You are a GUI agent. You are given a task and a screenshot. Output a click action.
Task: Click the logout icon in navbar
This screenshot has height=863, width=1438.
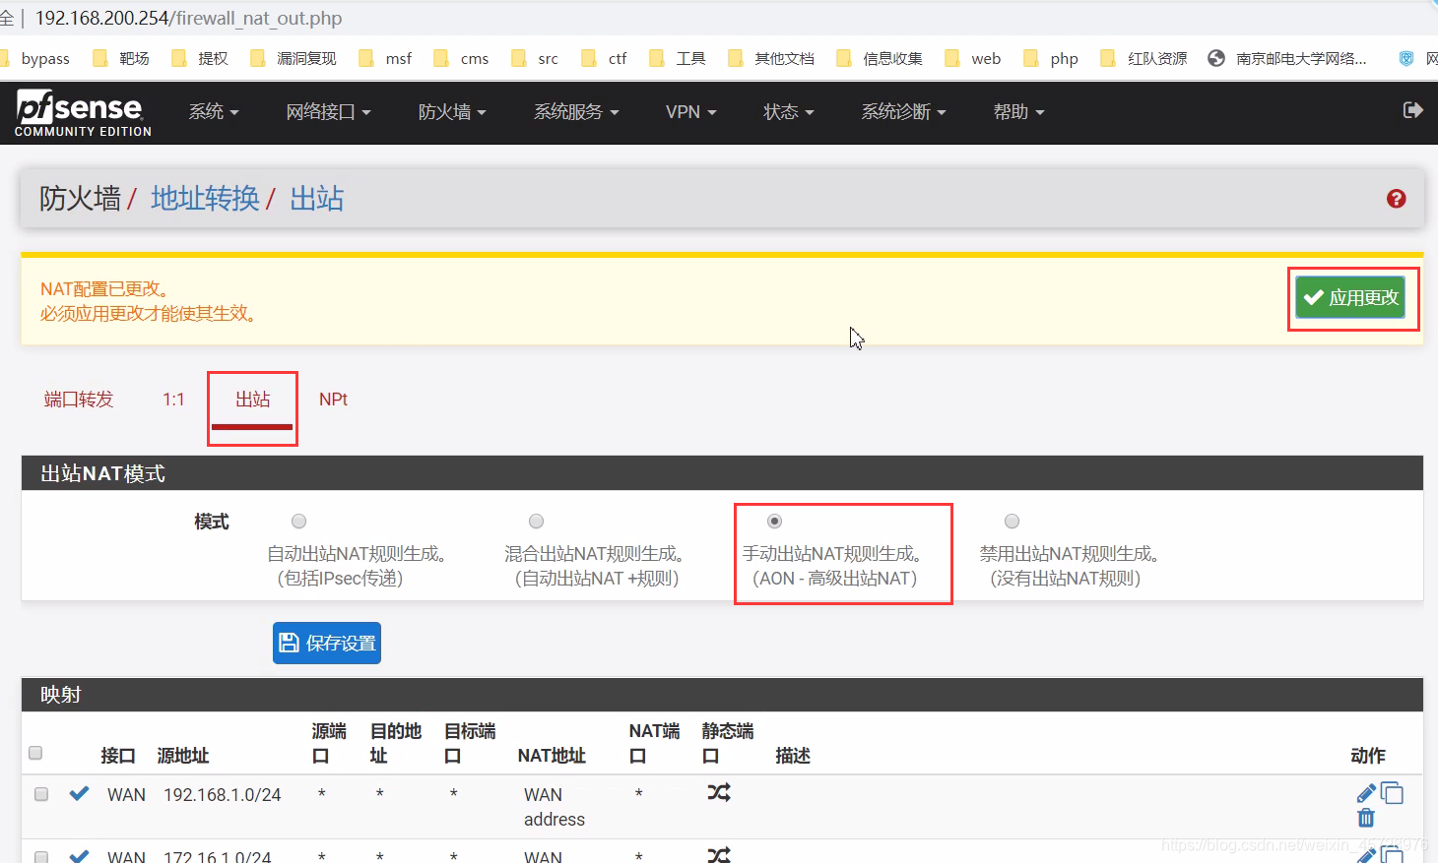pos(1413,110)
